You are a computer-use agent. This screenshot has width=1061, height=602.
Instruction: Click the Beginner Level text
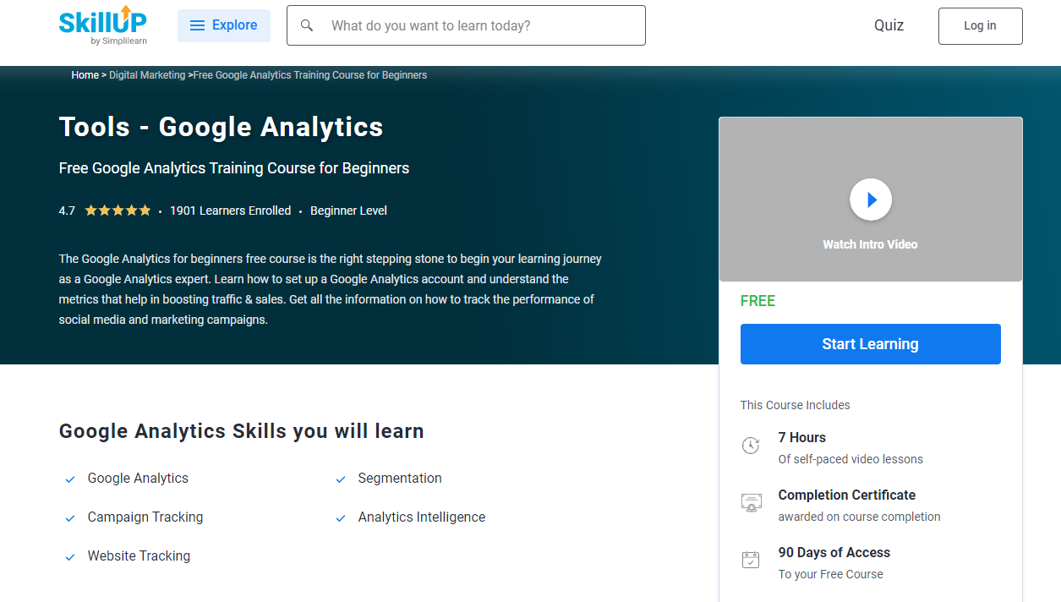pos(348,211)
